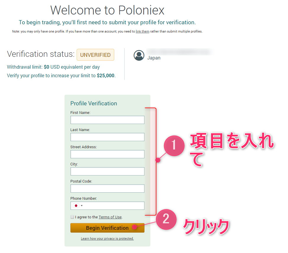This screenshot has width=288, height=253.
Task: Click the 'Profile Verification' form title
Action: pos(94,103)
